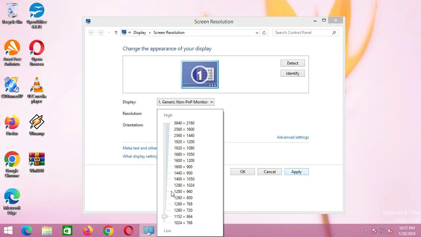Open the CDBurnerXP desktop icon

12,88
